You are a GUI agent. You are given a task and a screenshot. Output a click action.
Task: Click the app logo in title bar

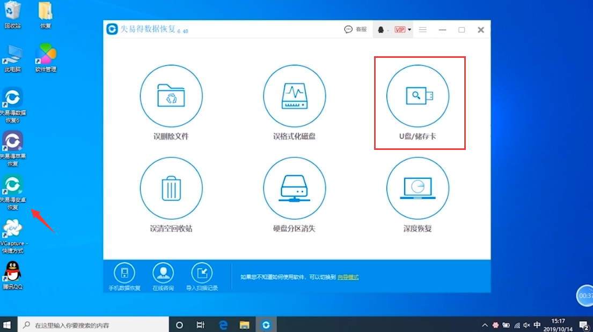coord(113,29)
